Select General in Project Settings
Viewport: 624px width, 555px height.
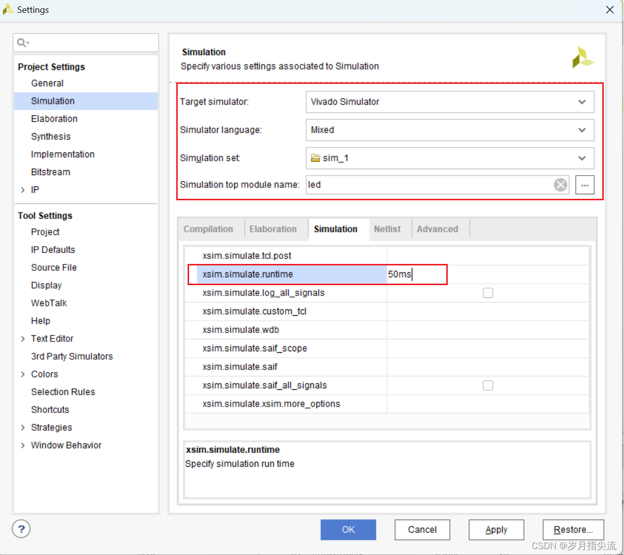coord(47,83)
